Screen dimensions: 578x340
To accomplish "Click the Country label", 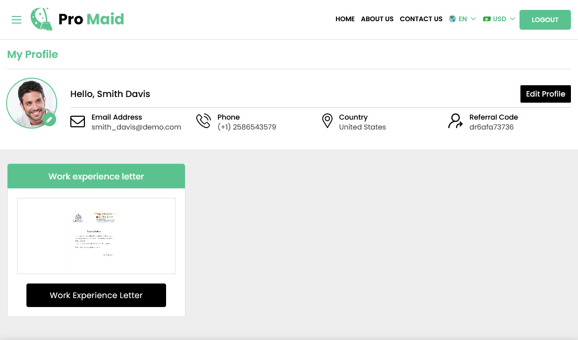I will (353, 117).
